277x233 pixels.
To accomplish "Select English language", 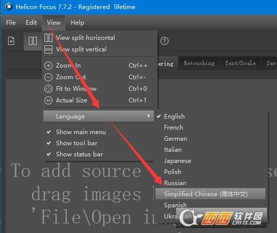I will point(210,116).
